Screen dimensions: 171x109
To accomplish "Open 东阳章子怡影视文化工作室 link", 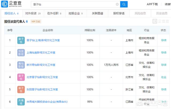I will pos(42,89).
